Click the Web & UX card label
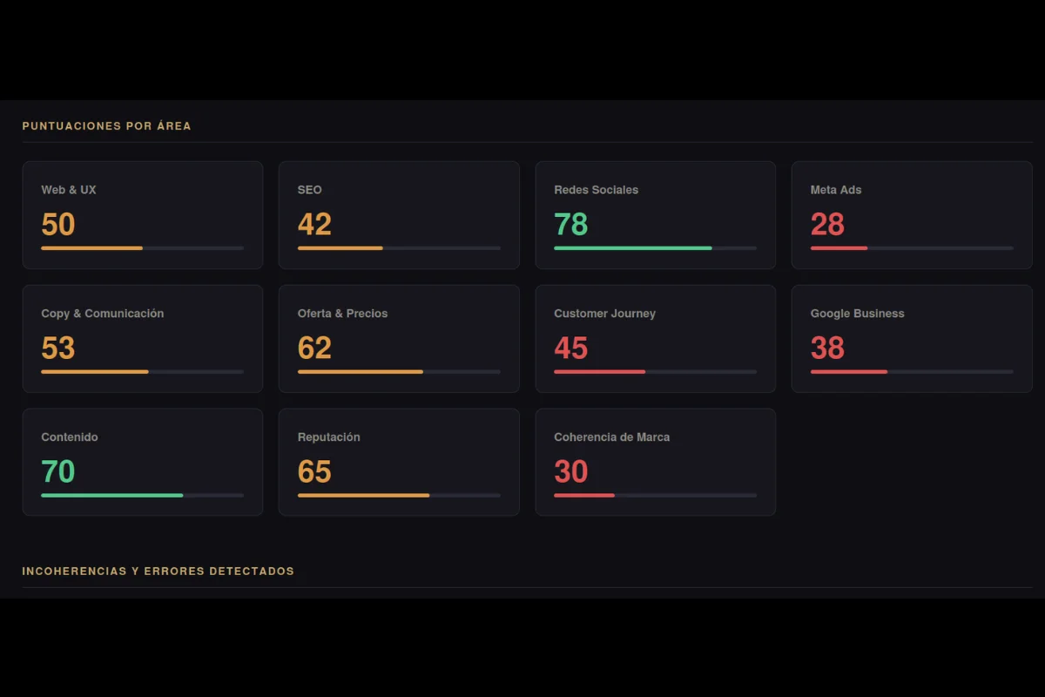Screen dimensions: 1045x697 69,190
